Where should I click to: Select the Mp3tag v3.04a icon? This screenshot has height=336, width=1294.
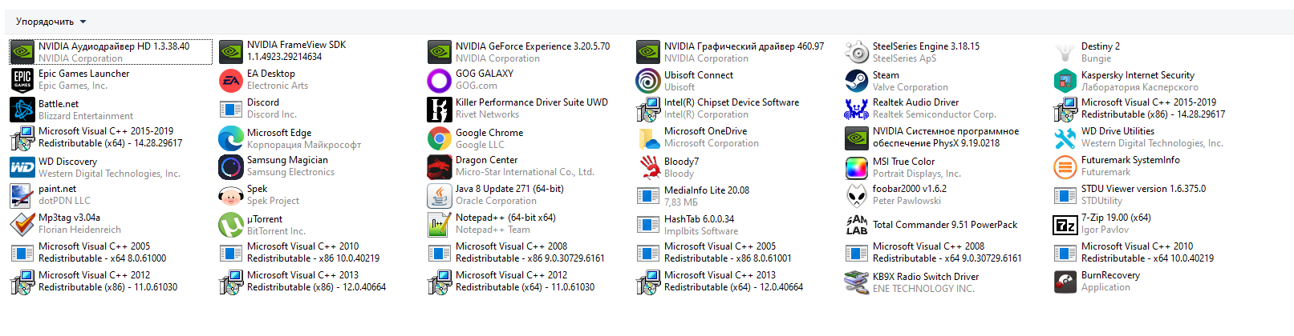(x=22, y=224)
